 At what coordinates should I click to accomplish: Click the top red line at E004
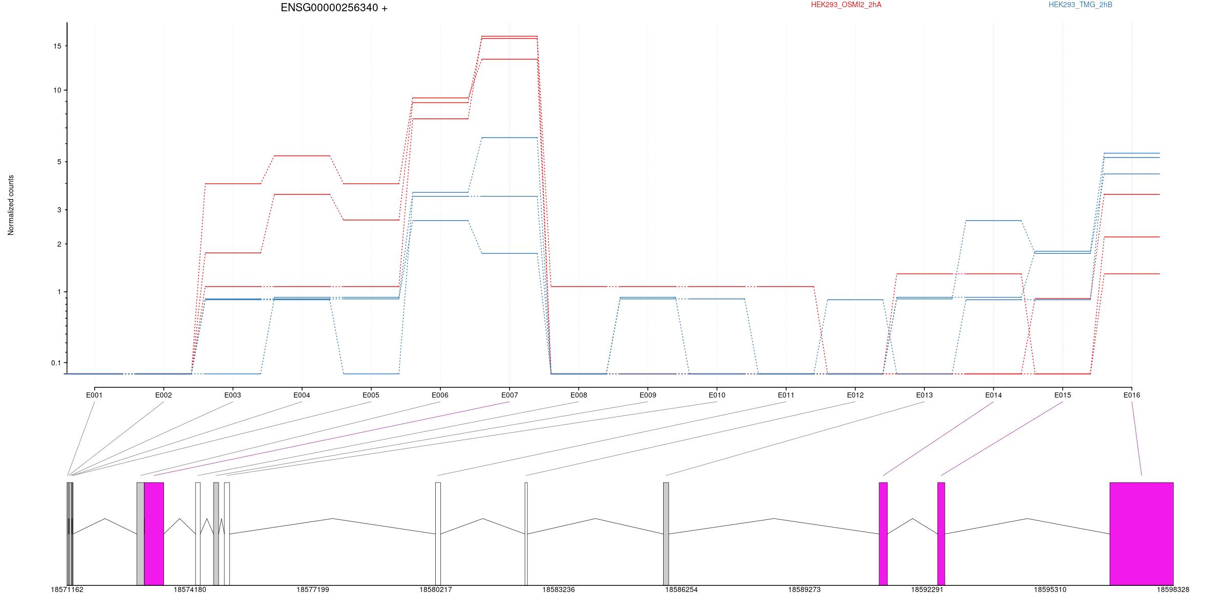point(302,156)
